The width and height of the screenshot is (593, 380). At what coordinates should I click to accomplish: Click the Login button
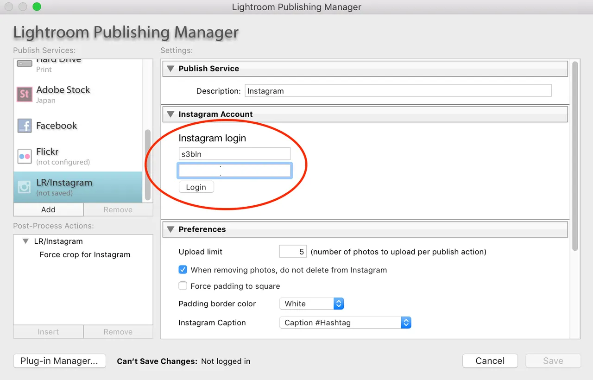pyautogui.click(x=196, y=187)
